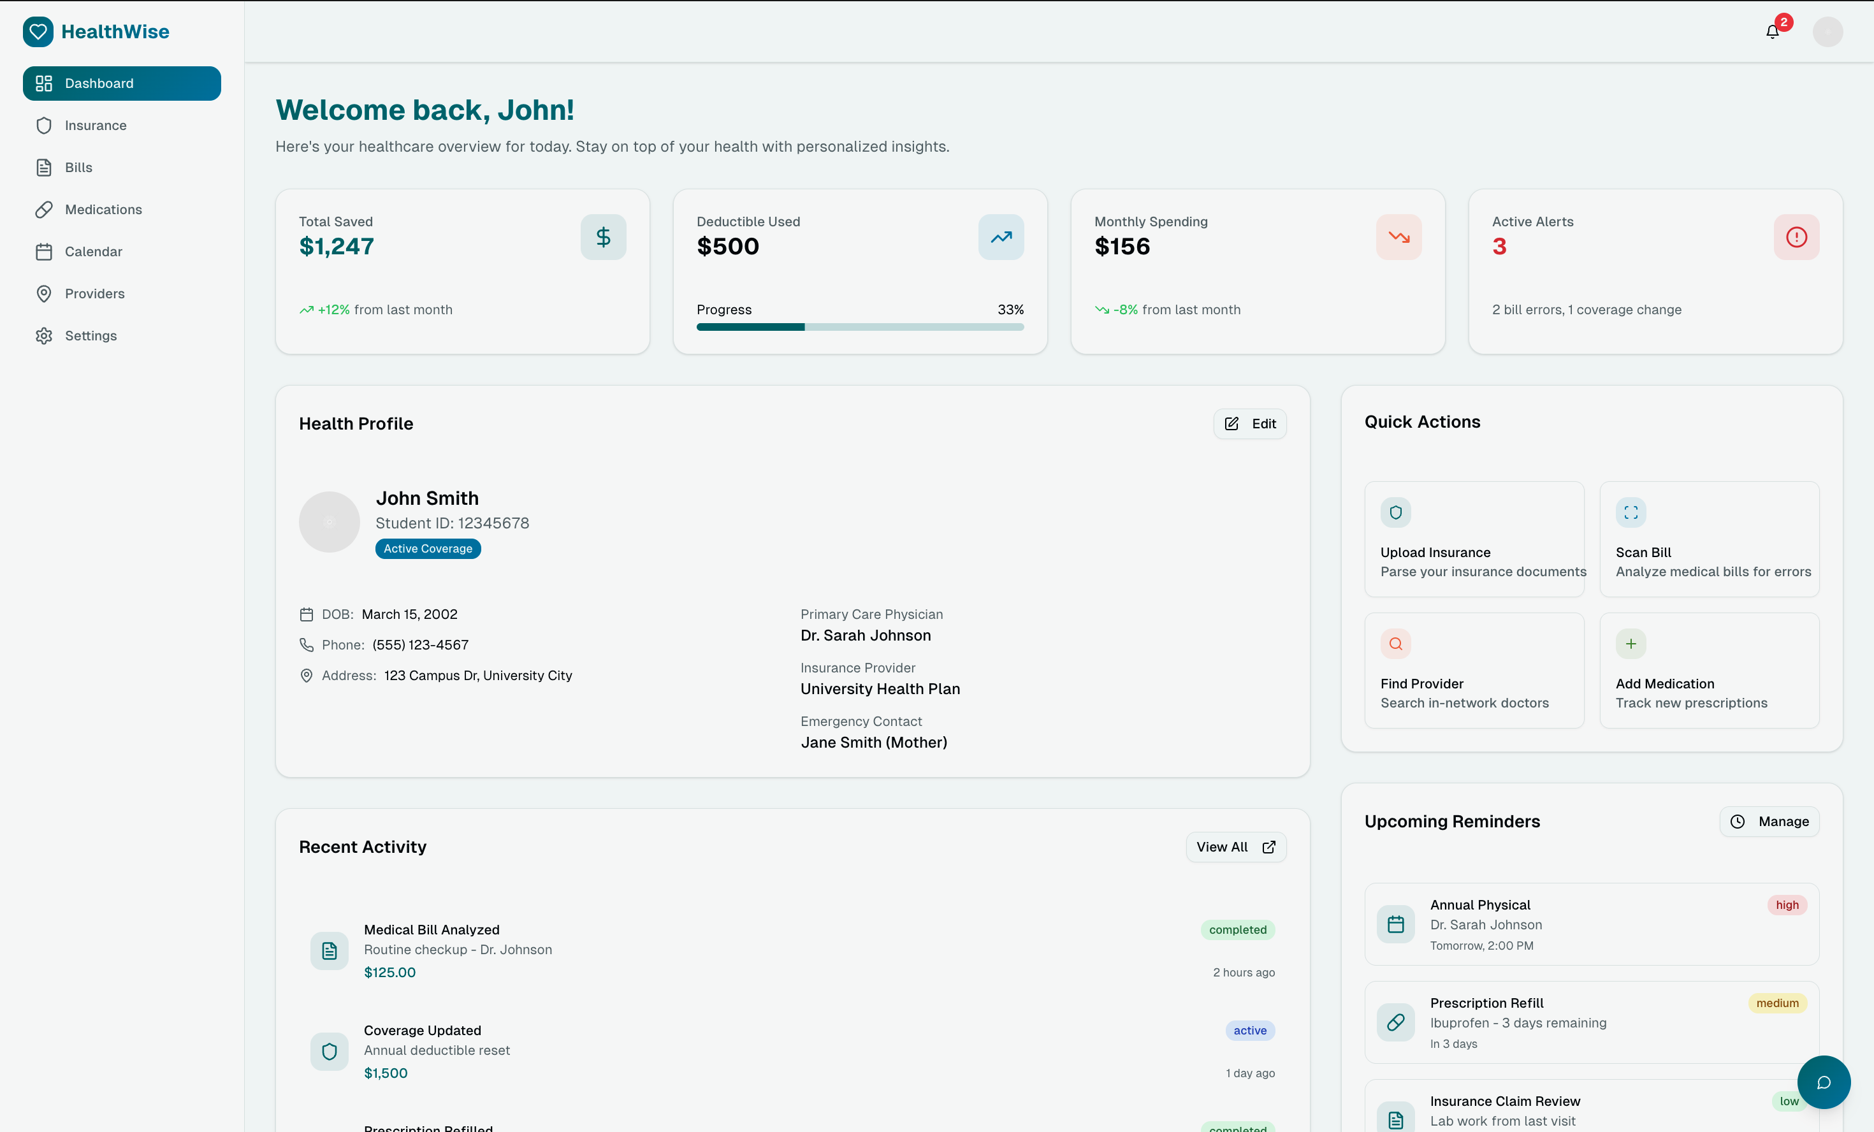Select Bills in the navigation sidebar

coord(78,168)
